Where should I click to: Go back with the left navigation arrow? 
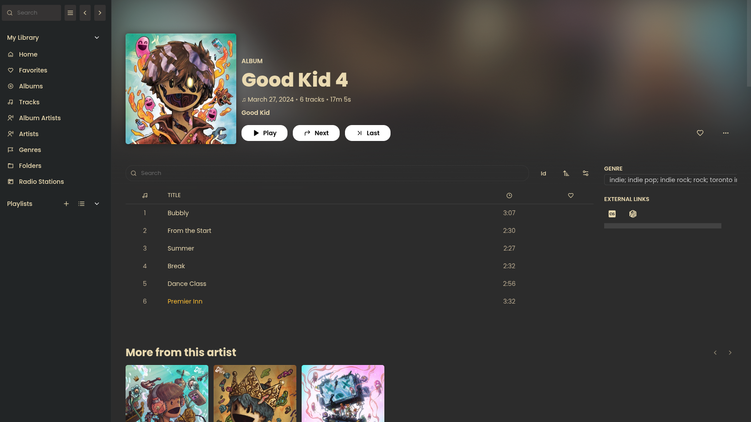[85, 13]
